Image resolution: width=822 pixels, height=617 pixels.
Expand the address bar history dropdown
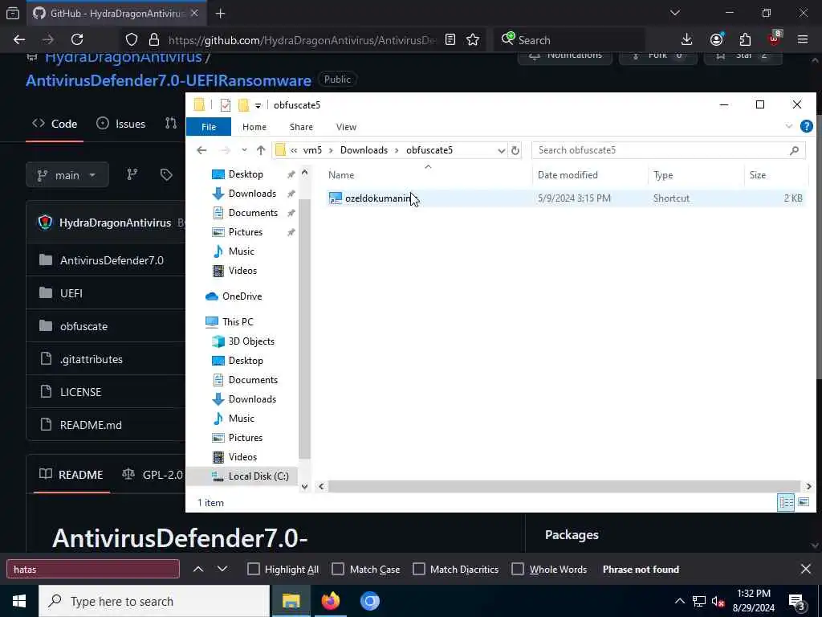(x=501, y=150)
